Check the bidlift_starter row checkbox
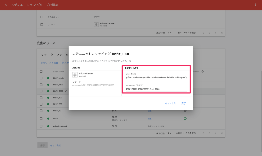 [41, 78]
